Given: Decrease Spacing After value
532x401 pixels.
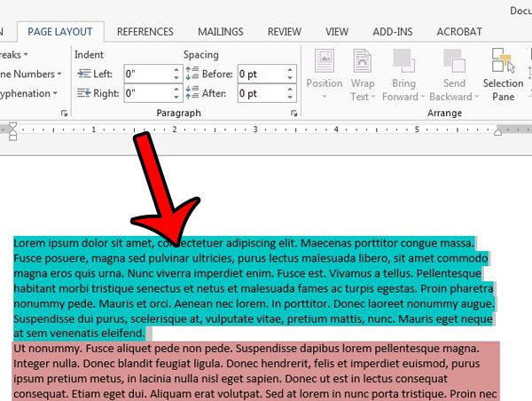Looking at the screenshot, I should (290, 98).
